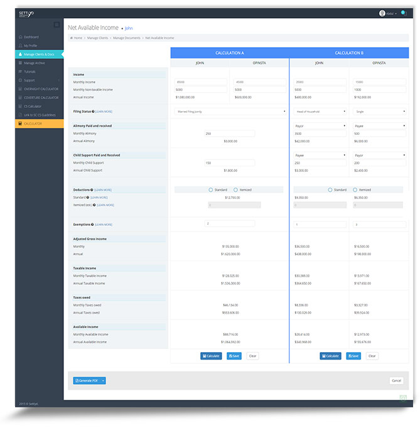Open the Head of Household dropdown
Image resolution: width=420 pixels, height=428 pixels.
pos(320,111)
